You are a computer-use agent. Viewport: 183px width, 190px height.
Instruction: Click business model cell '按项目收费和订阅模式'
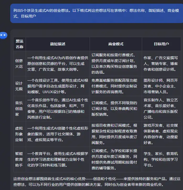coord(116,134)
